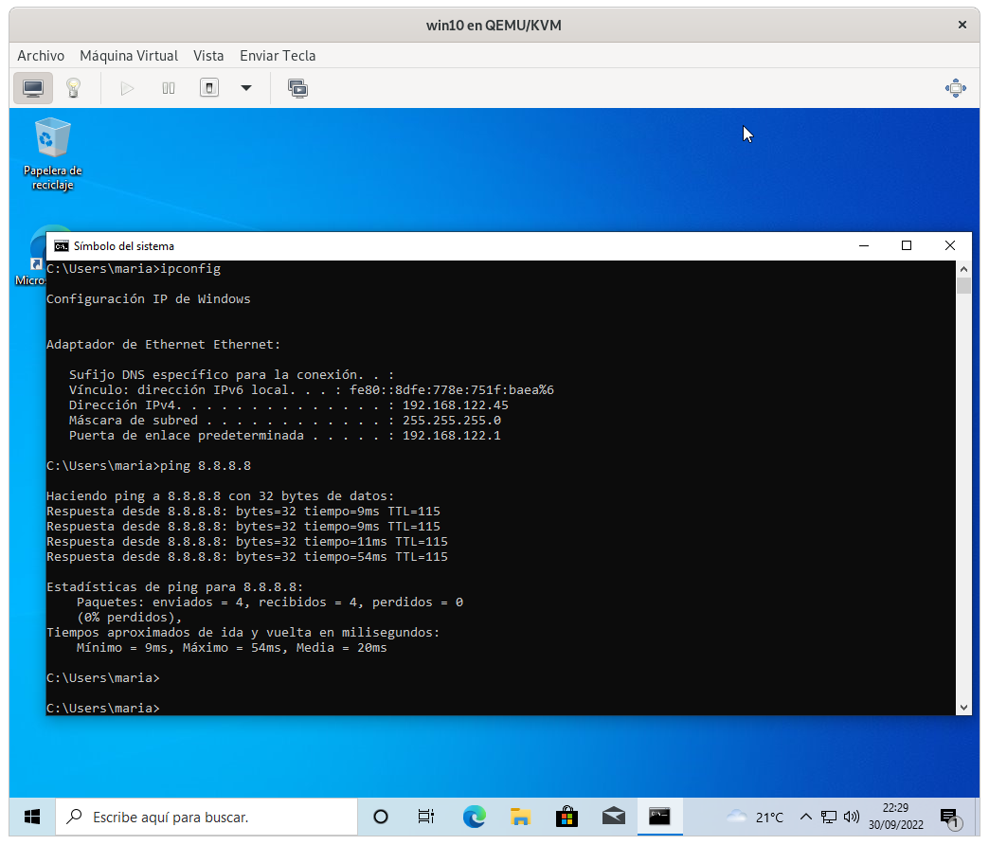Open the volume control in tray
The height and width of the screenshot is (845, 989).
851,817
